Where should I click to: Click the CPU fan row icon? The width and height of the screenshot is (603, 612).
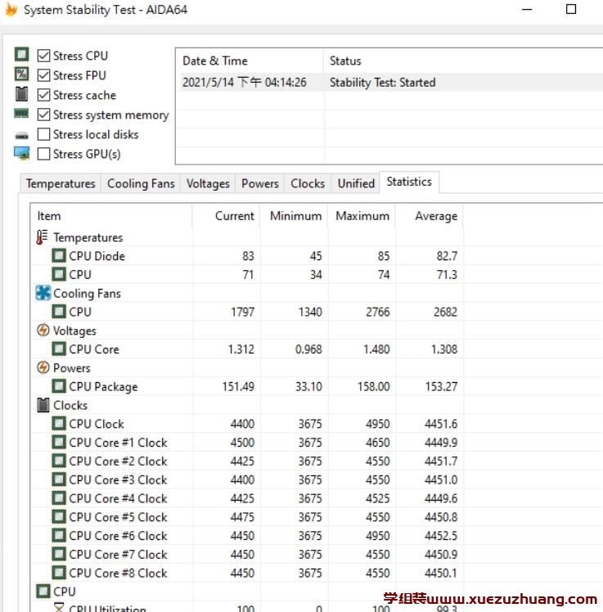coord(59,312)
